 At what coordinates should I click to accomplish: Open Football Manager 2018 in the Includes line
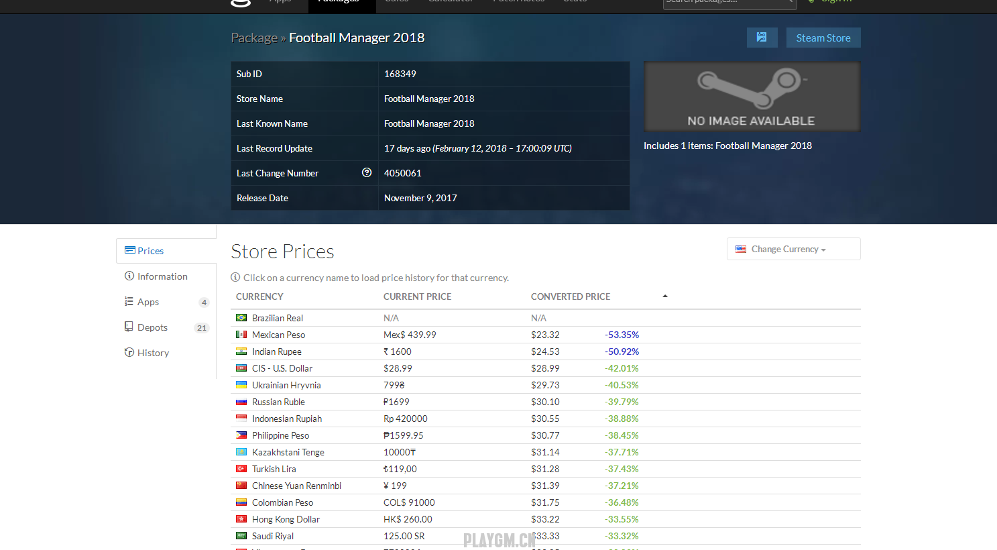[x=764, y=146]
